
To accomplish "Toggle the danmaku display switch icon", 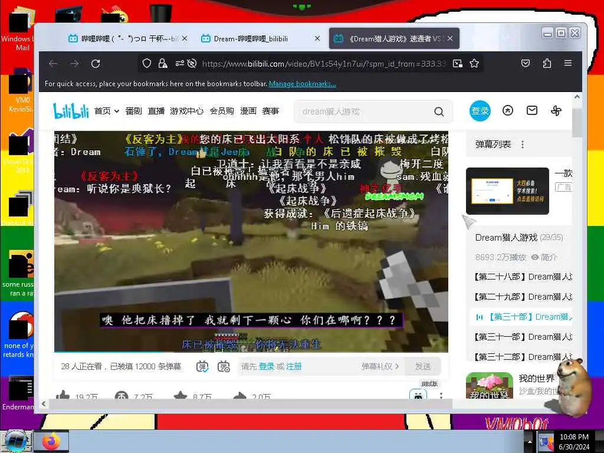I will point(202,366).
